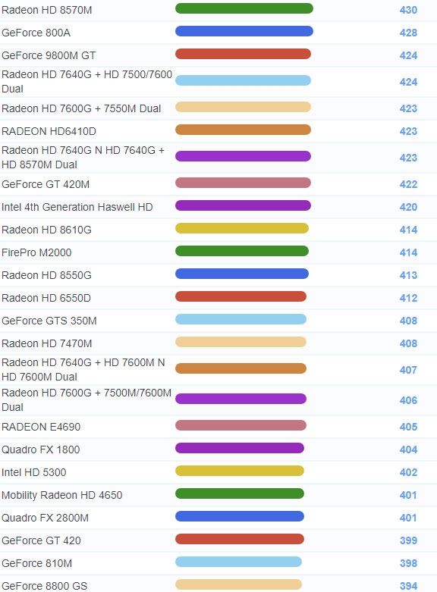Click the green FirePro M2000 bar
This screenshot has width=437, height=592.
click(242, 251)
